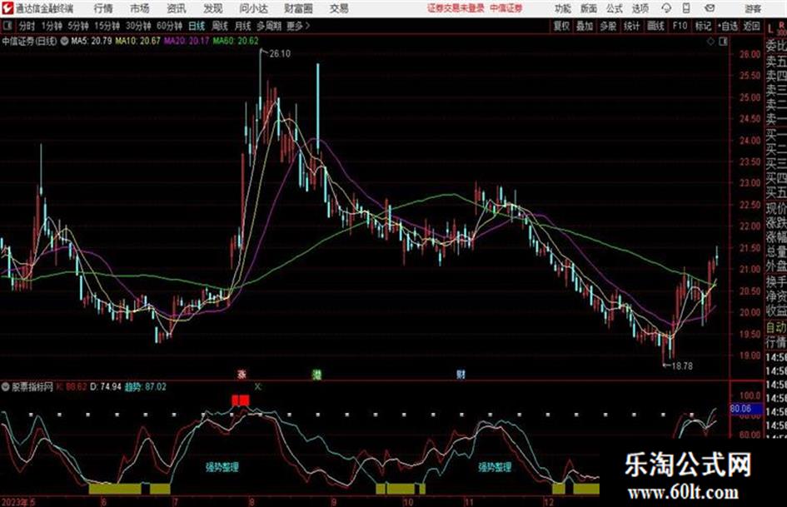The height and width of the screenshot is (507, 787).
Task: Open the 资讯 menu
Action: (x=177, y=8)
